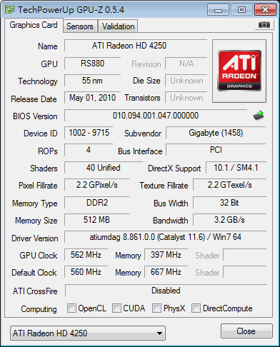The width and height of the screenshot is (280, 347).
Task: Click the BIOS save chip icon
Action: (259, 116)
